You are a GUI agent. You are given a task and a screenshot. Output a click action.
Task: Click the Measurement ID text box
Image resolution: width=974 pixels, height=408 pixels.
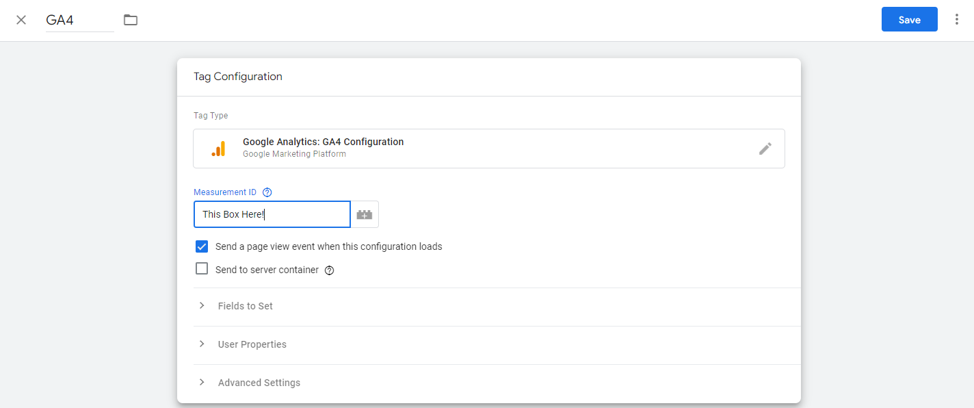[x=272, y=214]
